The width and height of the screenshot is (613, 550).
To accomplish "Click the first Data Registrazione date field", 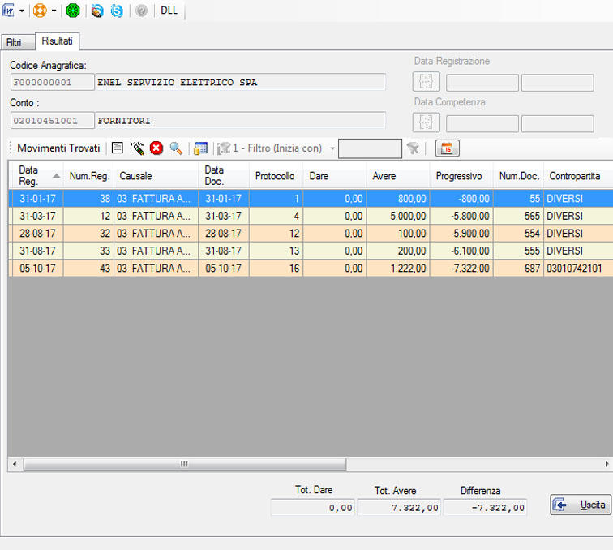I will [x=482, y=83].
